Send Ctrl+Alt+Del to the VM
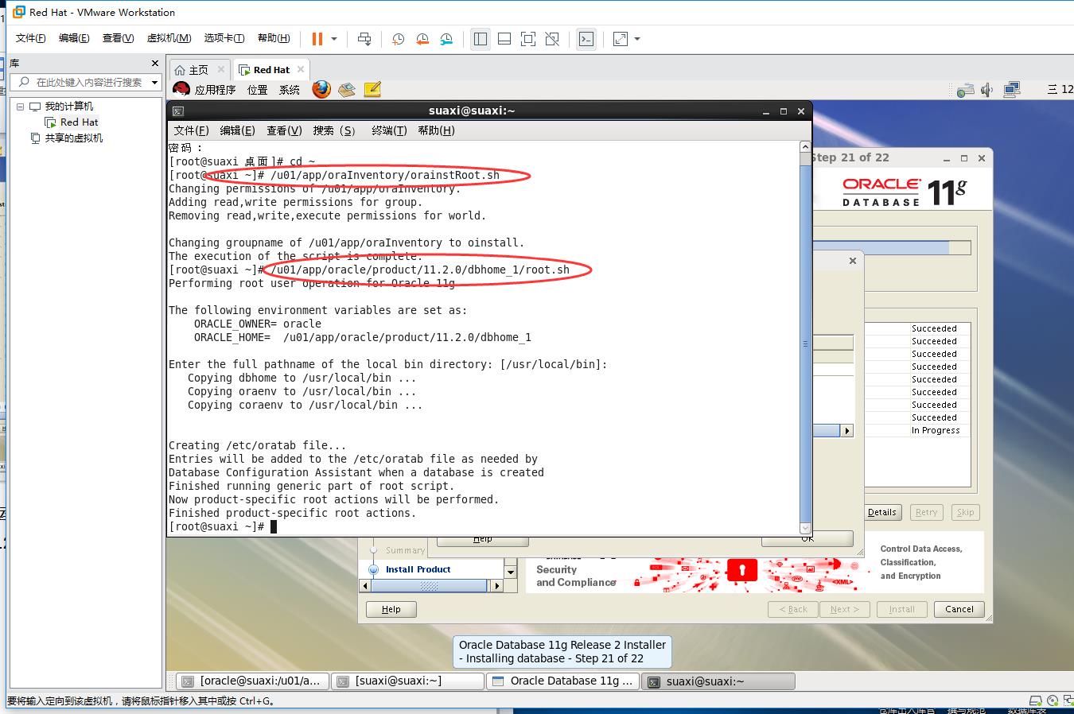Screen dimensions: 1074x714 click(x=364, y=39)
